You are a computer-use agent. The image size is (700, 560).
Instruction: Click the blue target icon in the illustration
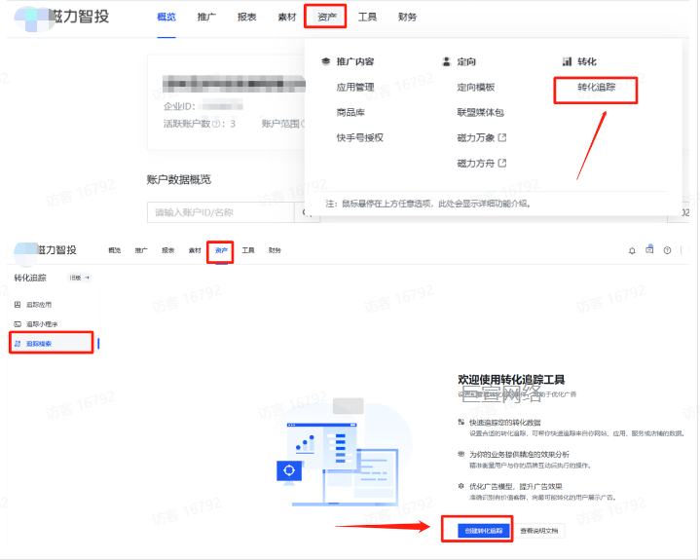pos(289,470)
